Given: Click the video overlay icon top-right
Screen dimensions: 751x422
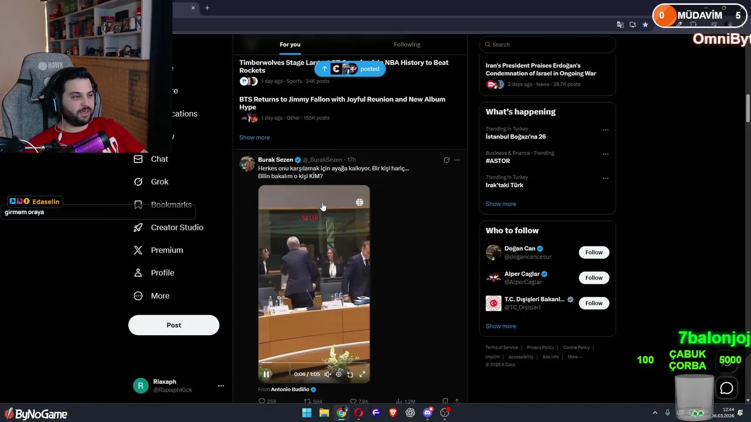Looking at the screenshot, I should (x=360, y=202).
